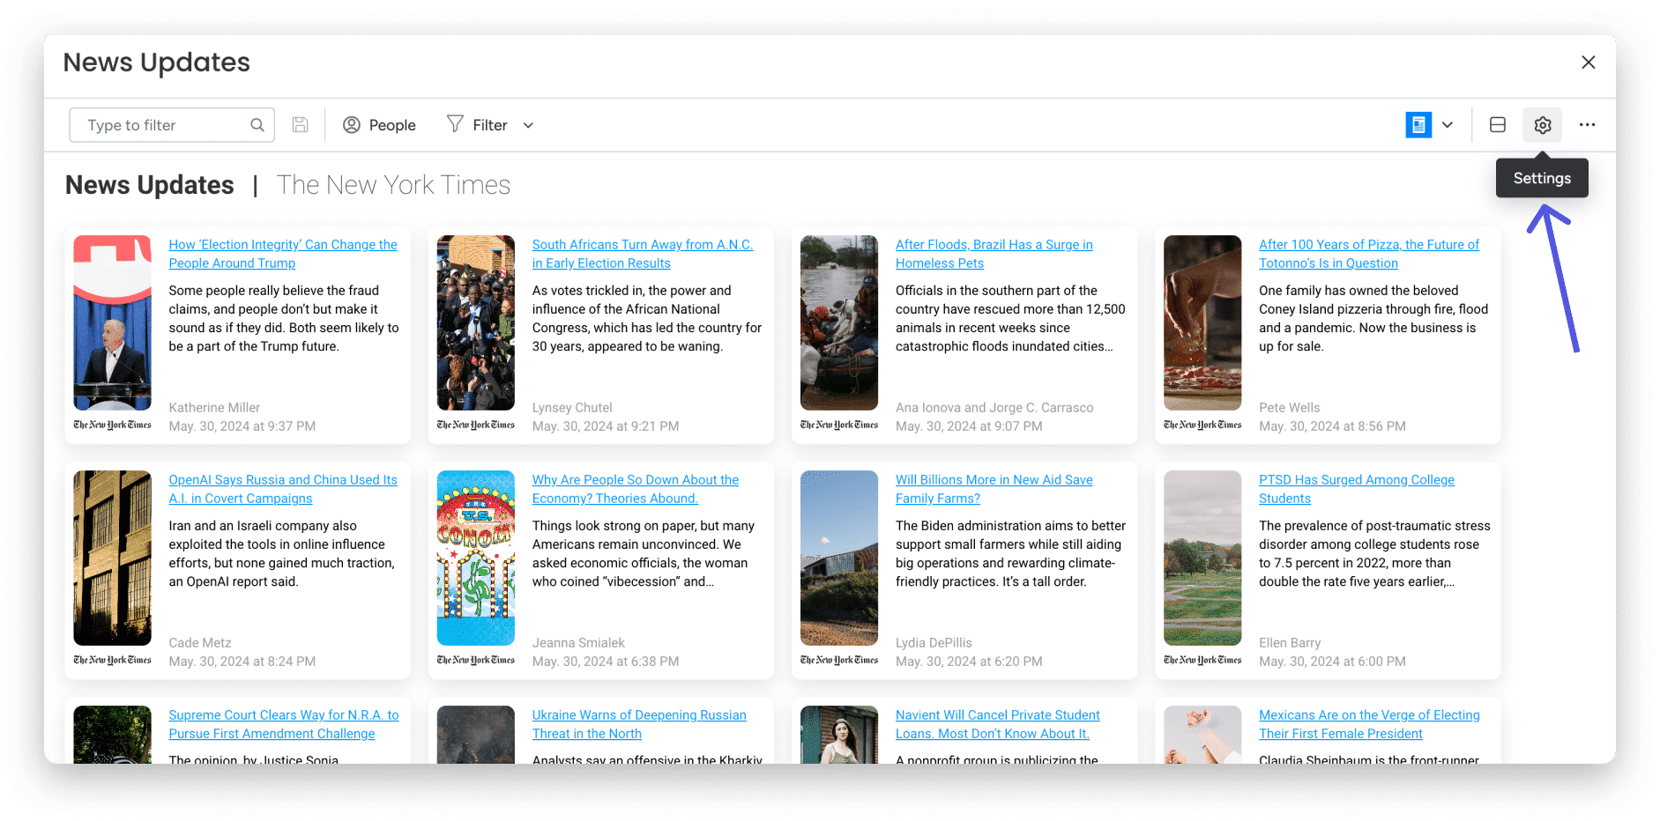Click the date 'May. 30, 2024 at 6:00 PM'
The width and height of the screenshot is (1660, 821).
1332,662
